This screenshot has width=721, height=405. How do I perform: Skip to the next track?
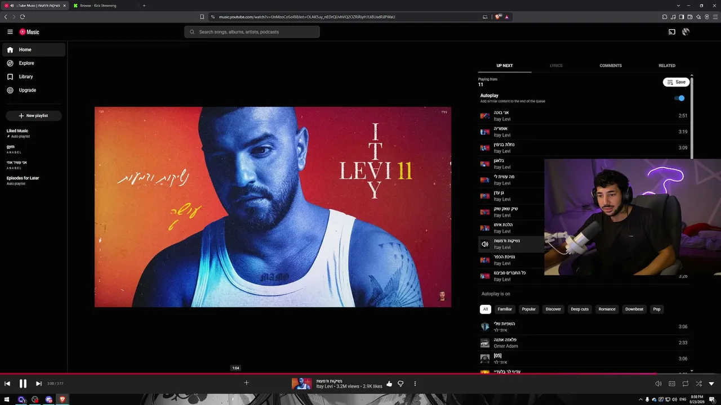38,384
